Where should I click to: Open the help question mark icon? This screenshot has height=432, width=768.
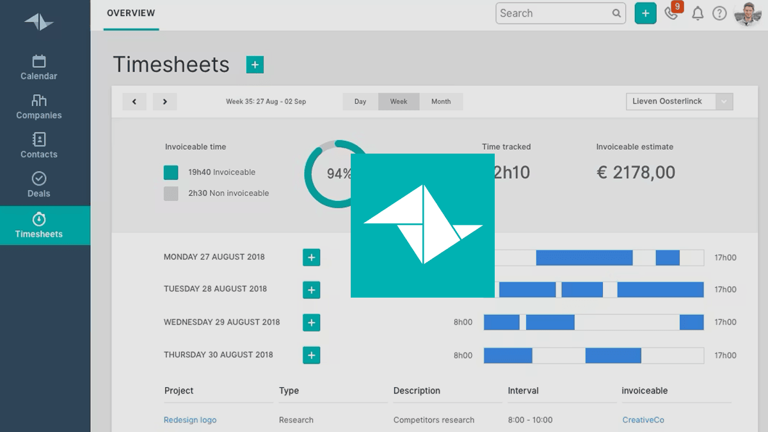click(719, 13)
